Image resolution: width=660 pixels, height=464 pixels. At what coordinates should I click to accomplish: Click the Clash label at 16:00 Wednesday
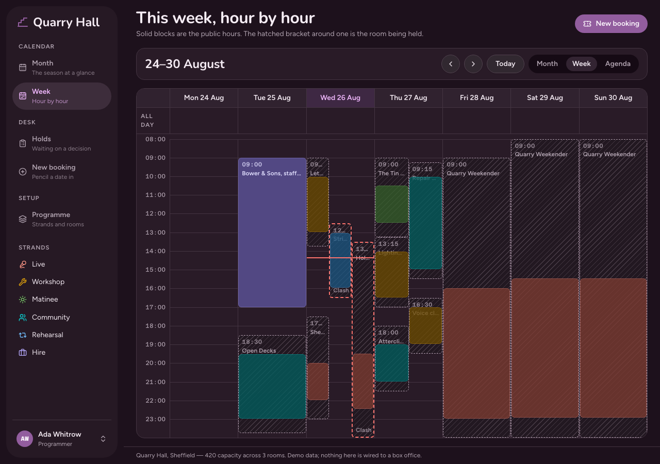point(341,291)
